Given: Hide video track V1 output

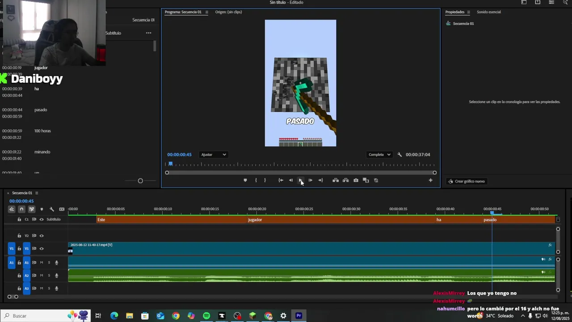Looking at the screenshot, I should (x=42, y=249).
